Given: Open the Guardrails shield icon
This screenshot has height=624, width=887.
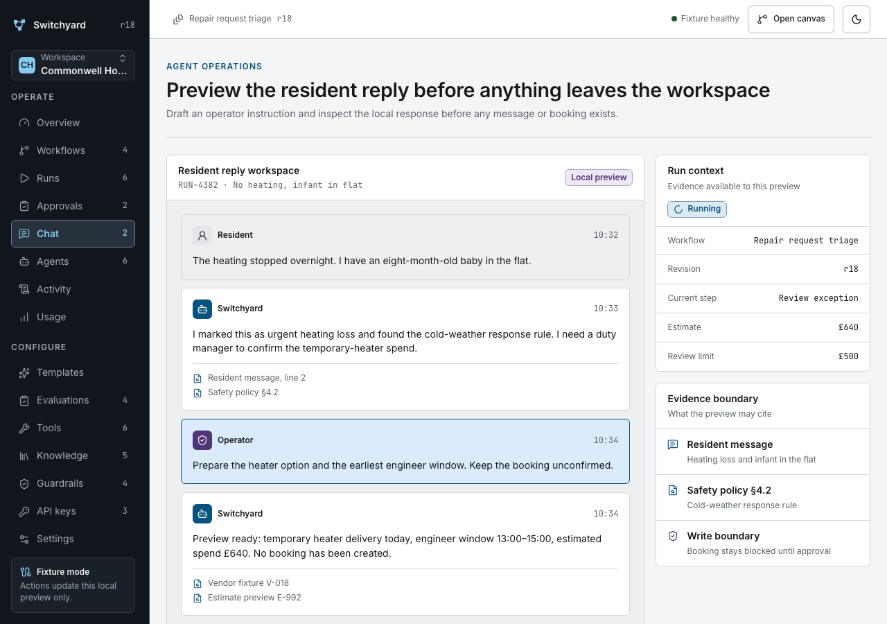Looking at the screenshot, I should click(24, 483).
